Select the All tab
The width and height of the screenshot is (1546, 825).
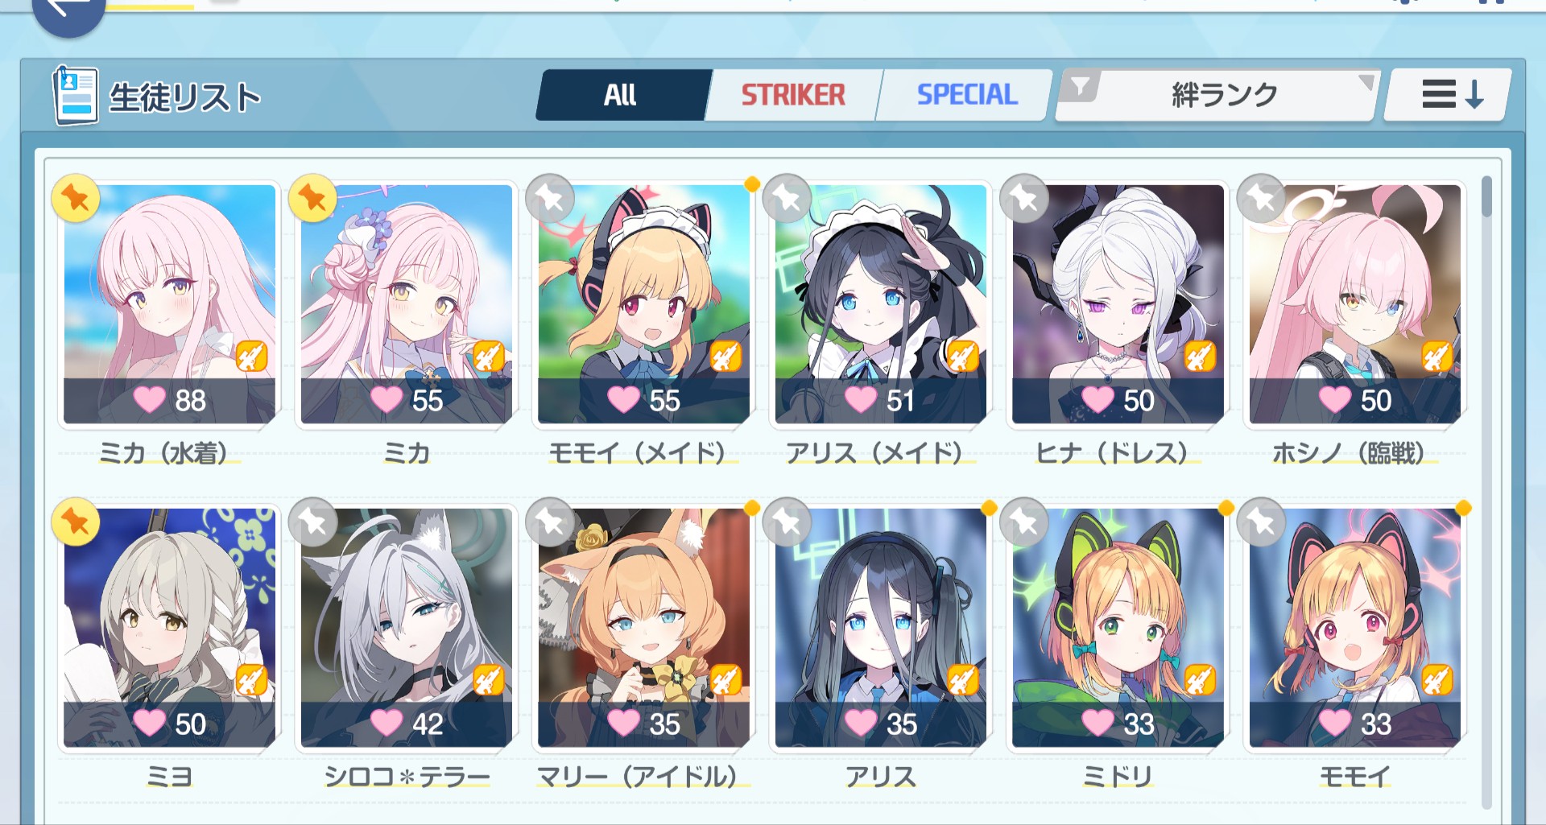(621, 95)
